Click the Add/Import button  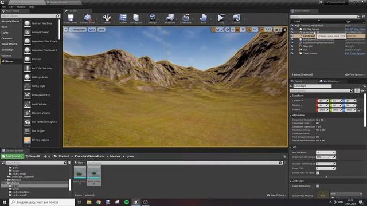(13, 156)
